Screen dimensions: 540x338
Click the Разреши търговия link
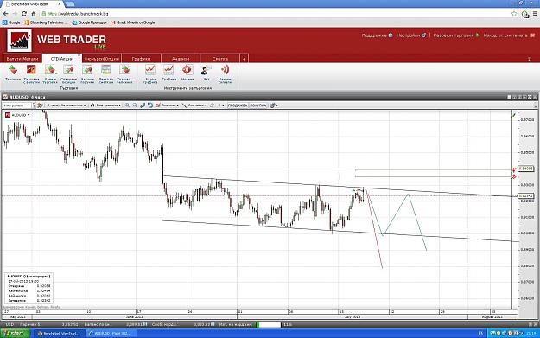pyautogui.click(x=456, y=35)
